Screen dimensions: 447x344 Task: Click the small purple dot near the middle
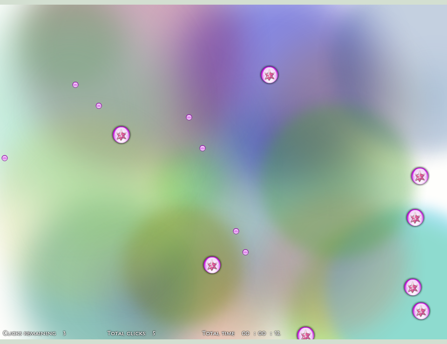coord(203,148)
